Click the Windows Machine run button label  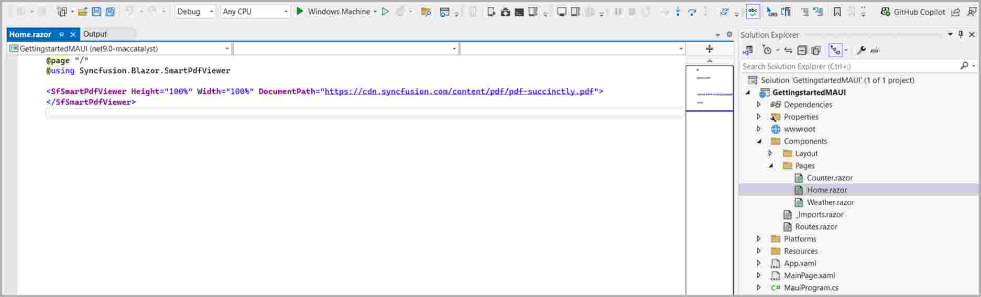pyautogui.click(x=339, y=12)
